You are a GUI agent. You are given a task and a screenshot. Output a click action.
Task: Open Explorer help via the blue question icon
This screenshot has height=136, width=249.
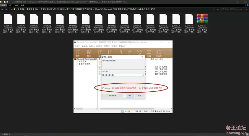click(x=247, y=5)
